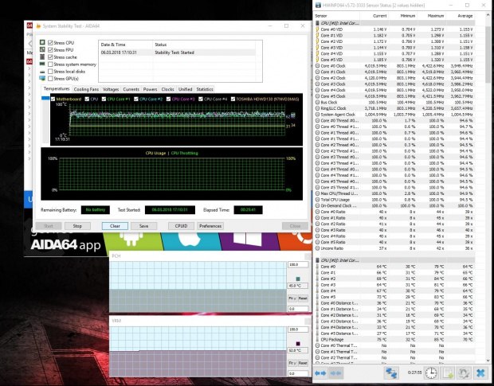Click Reset button in PCH graph window
The height and width of the screenshot is (386, 494).
(303, 298)
